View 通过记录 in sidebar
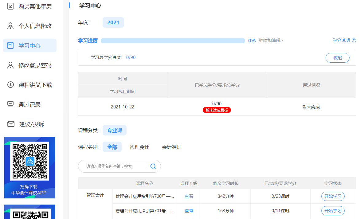The image size is (360, 219). click(x=29, y=104)
